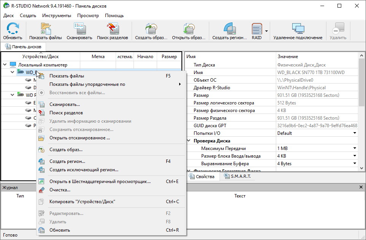366x240 pixels.
Task: Open the Выравнивание Буфера dropdown
Action: click(355, 164)
